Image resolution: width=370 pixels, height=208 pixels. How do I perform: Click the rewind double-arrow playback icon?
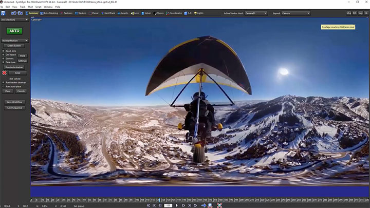click(148, 205)
